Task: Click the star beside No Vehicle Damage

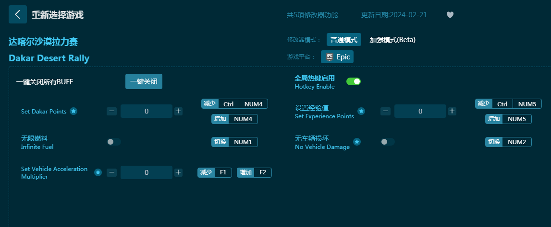Action: click(x=356, y=142)
